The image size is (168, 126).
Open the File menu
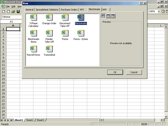click(8, 6)
